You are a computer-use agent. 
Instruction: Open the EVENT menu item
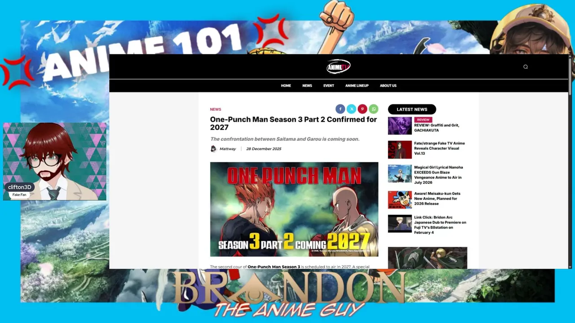pyautogui.click(x=328, y=86)
